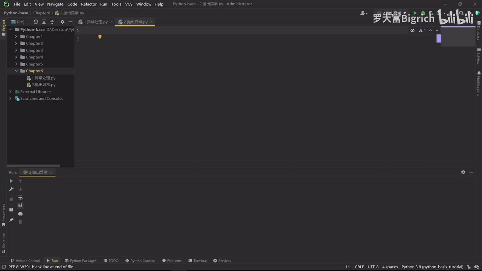Open the Python Console tool window
The image size is (482, 271).
click(x=140, y=260)
